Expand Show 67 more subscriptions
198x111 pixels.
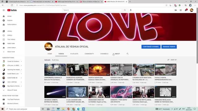coord(12,90)
